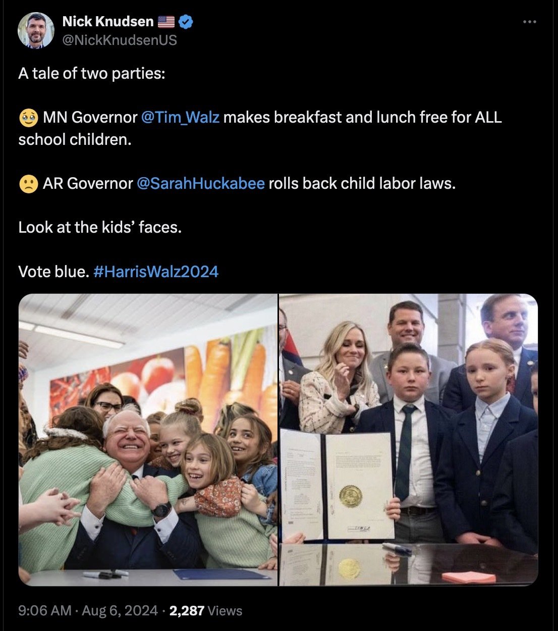Viewport: 558px width, 631px height.
Task: Click the 2,287 Views count
Action: (206, 611)
